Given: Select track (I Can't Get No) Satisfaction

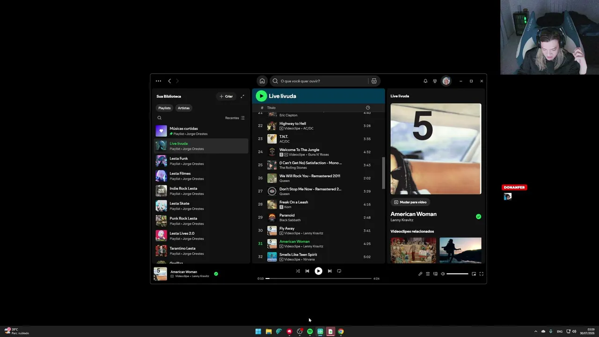Looking at the screenshot, I should pos(318,165).
